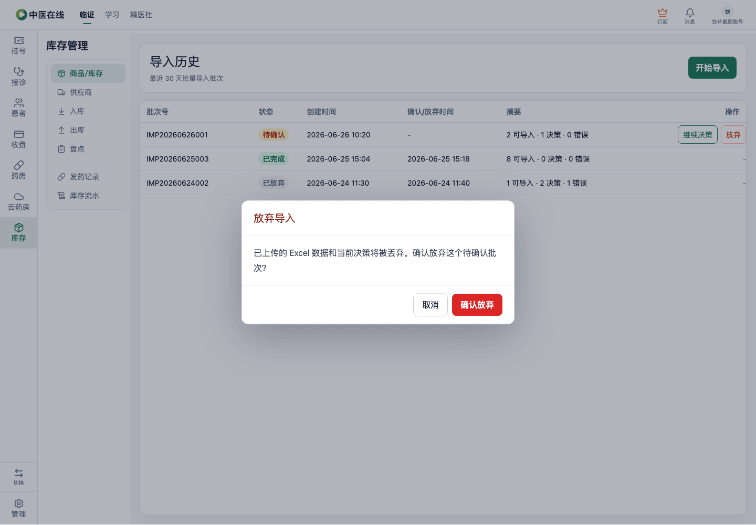
Task: Click the 导入历史 heading
Action: pos(175,62)
